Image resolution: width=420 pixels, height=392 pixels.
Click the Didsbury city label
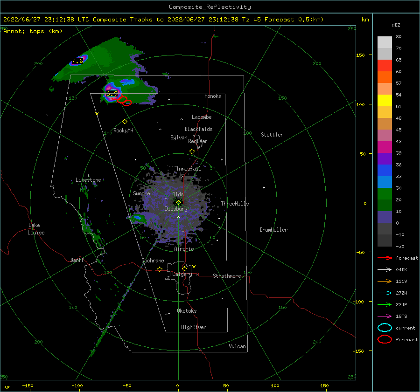tap(176, 209)
